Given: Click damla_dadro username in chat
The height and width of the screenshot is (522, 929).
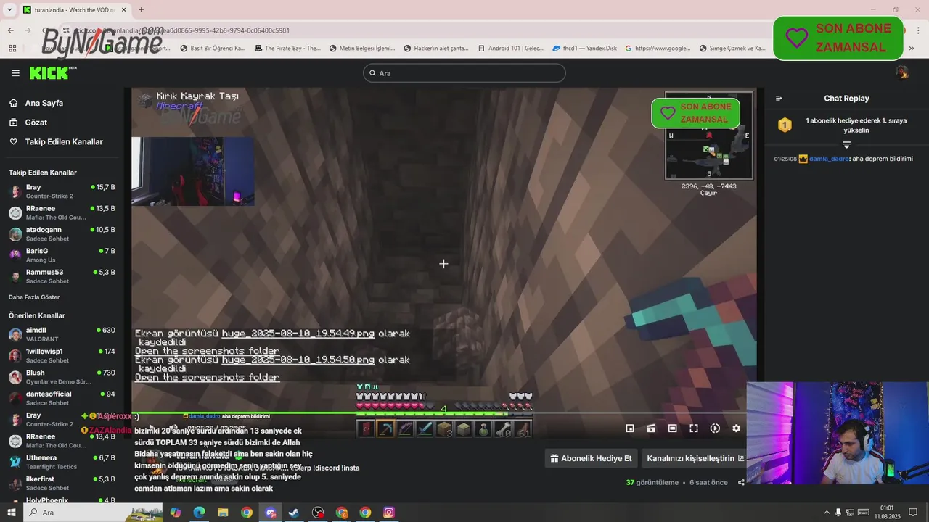Looking at the screenshot, I should (829, 159).
